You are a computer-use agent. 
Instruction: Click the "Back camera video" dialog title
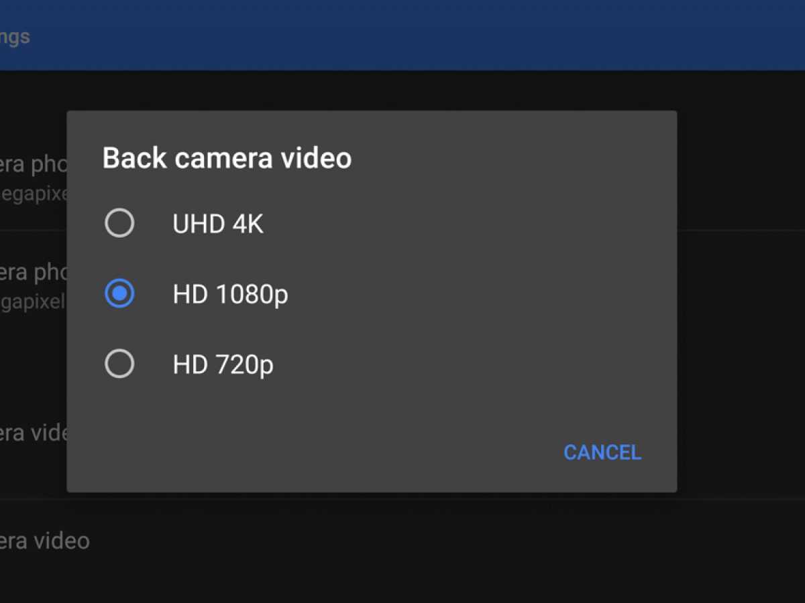tap(227, 158)
